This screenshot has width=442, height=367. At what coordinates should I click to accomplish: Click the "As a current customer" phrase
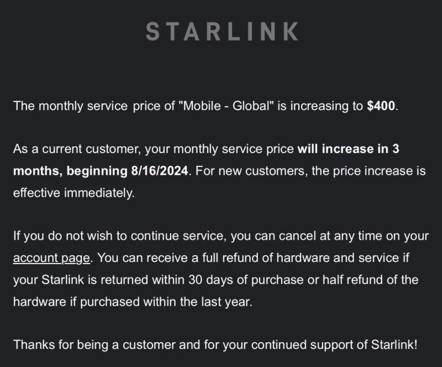click(64, 149)
